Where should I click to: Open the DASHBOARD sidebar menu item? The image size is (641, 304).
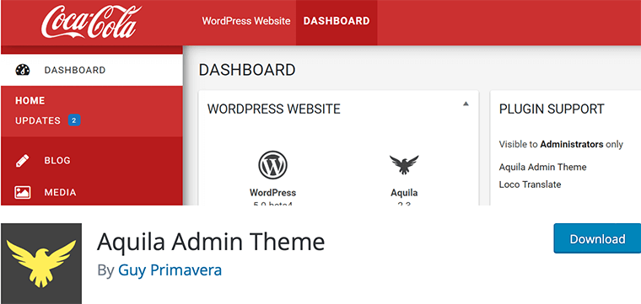click(92, 70)
